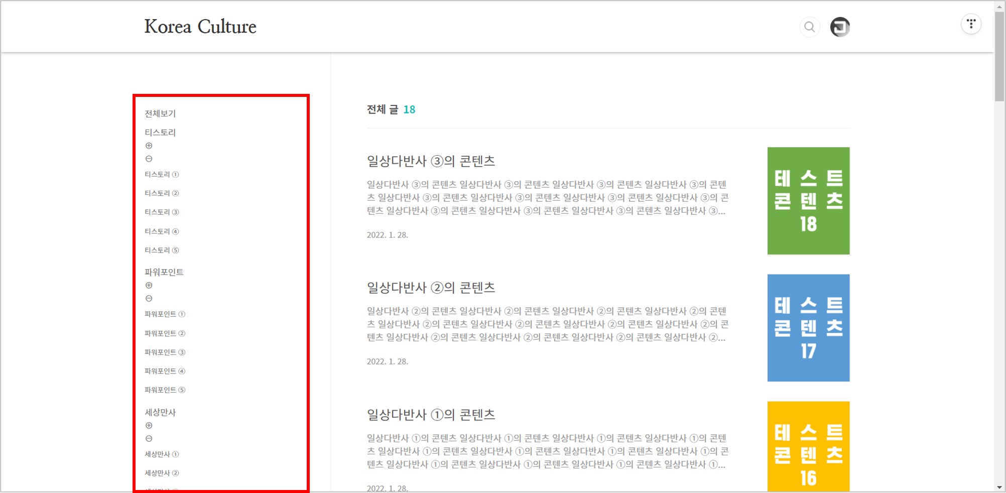Open post titled 일상다반사 ③의 콘텐츠

coord(431,161)
